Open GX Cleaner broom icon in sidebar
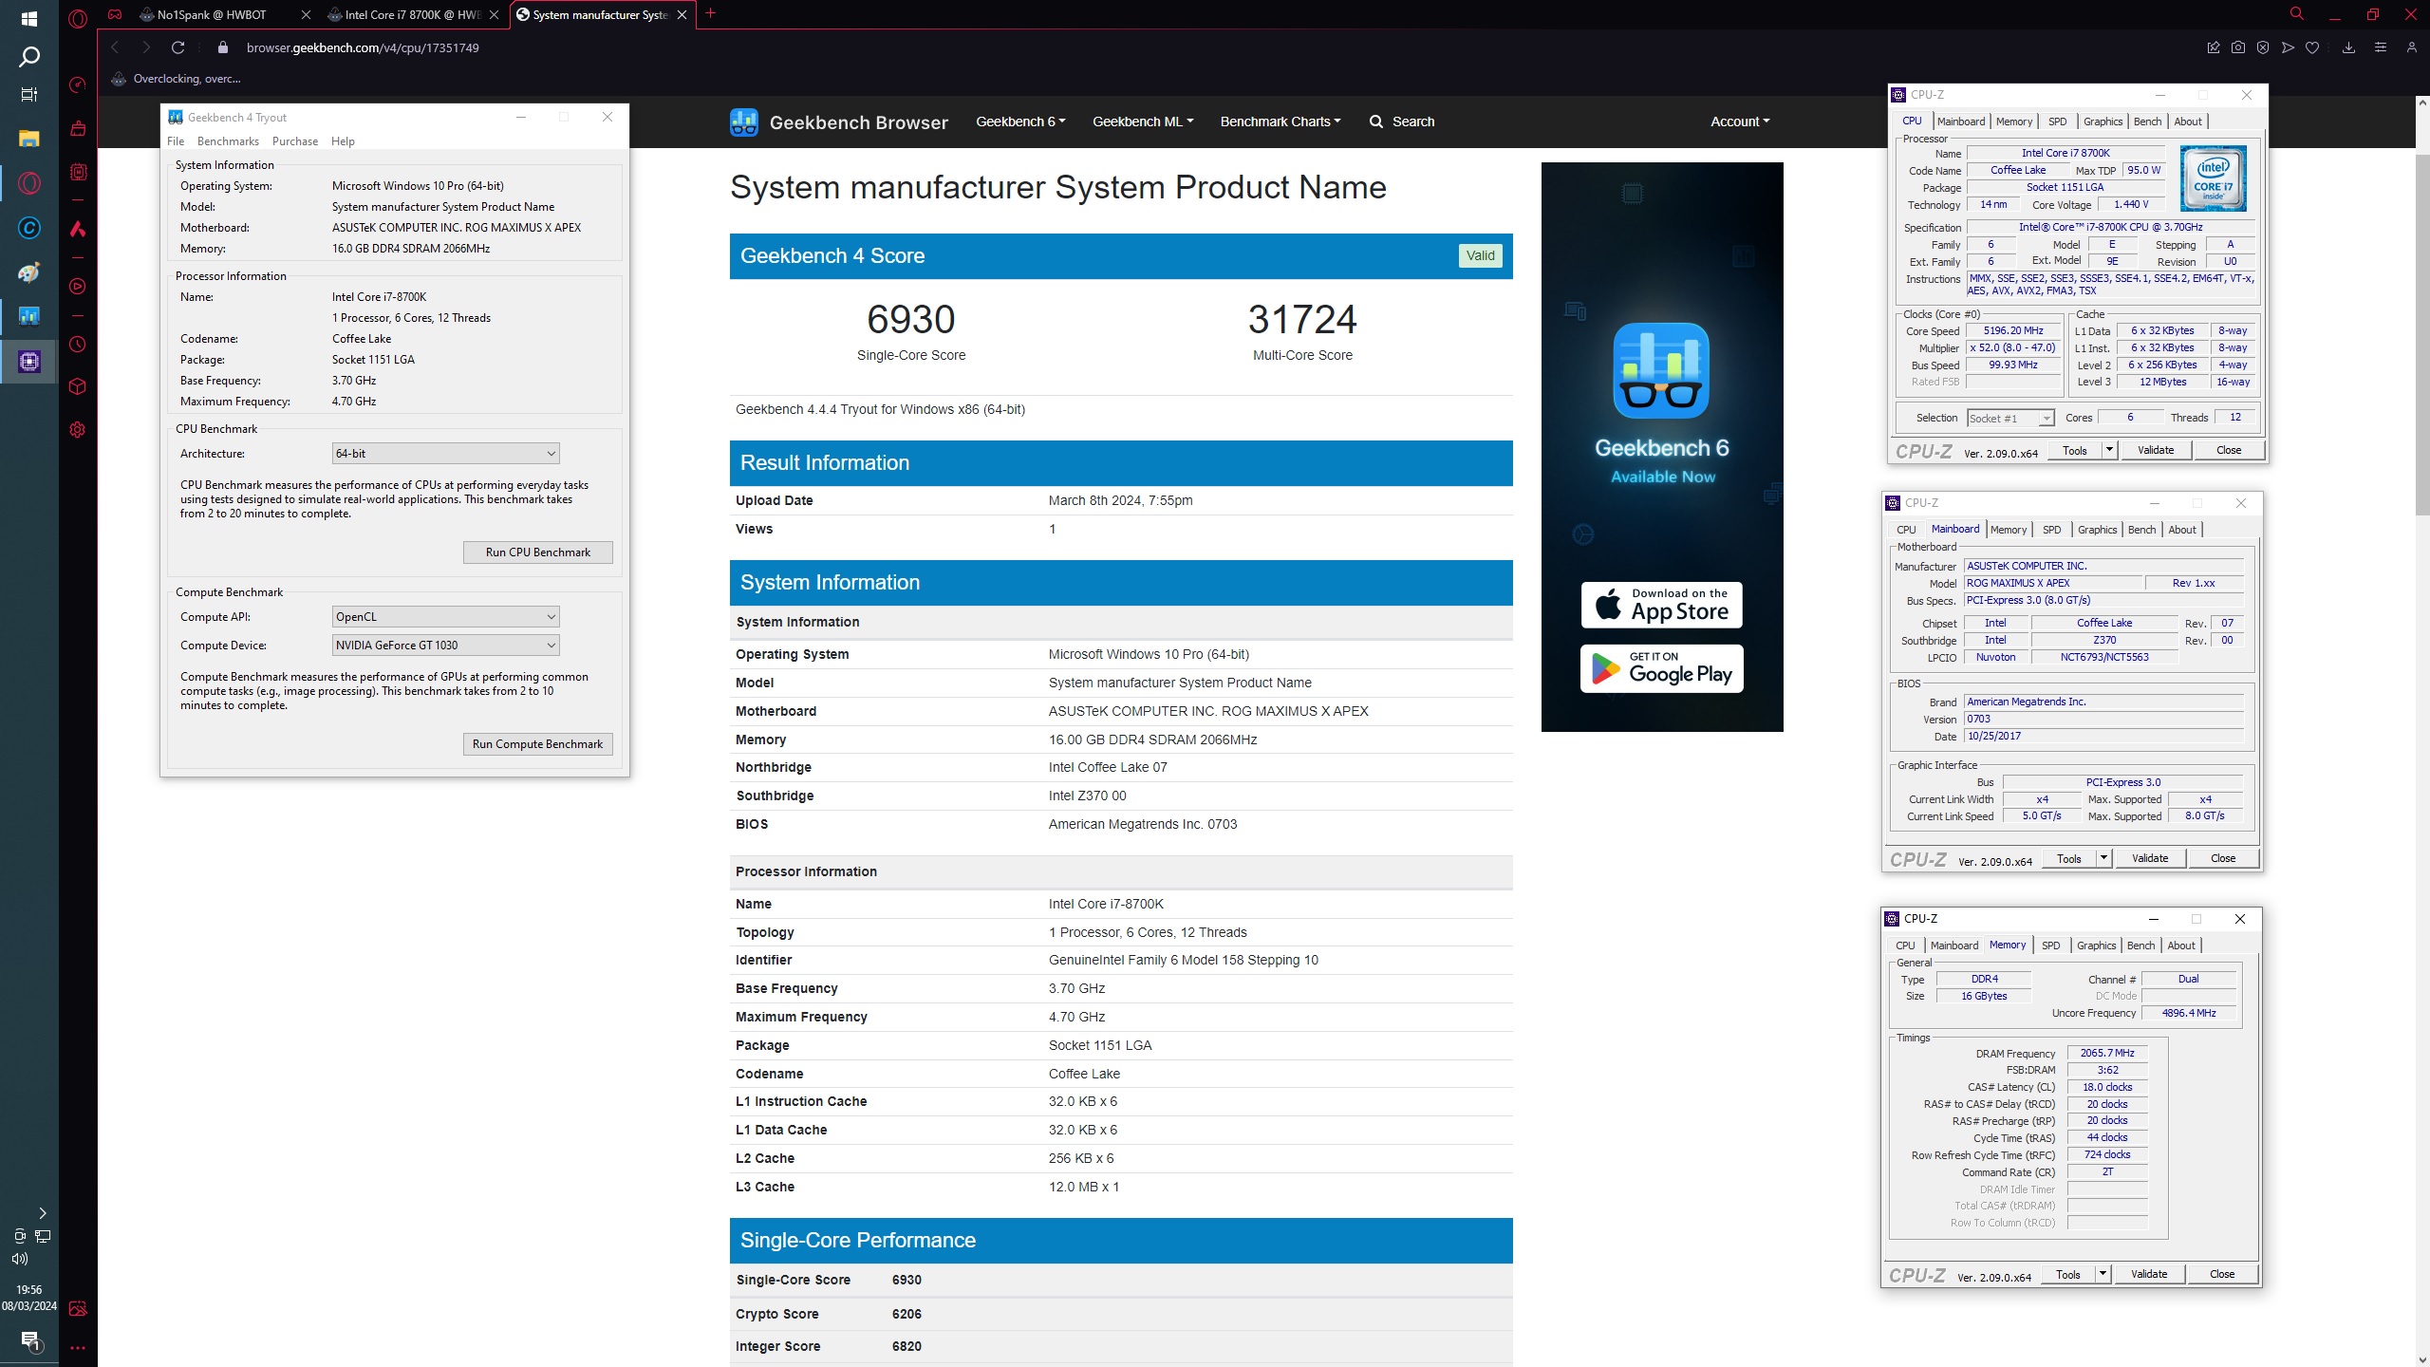2430x1367 pixels. point(78,128)
